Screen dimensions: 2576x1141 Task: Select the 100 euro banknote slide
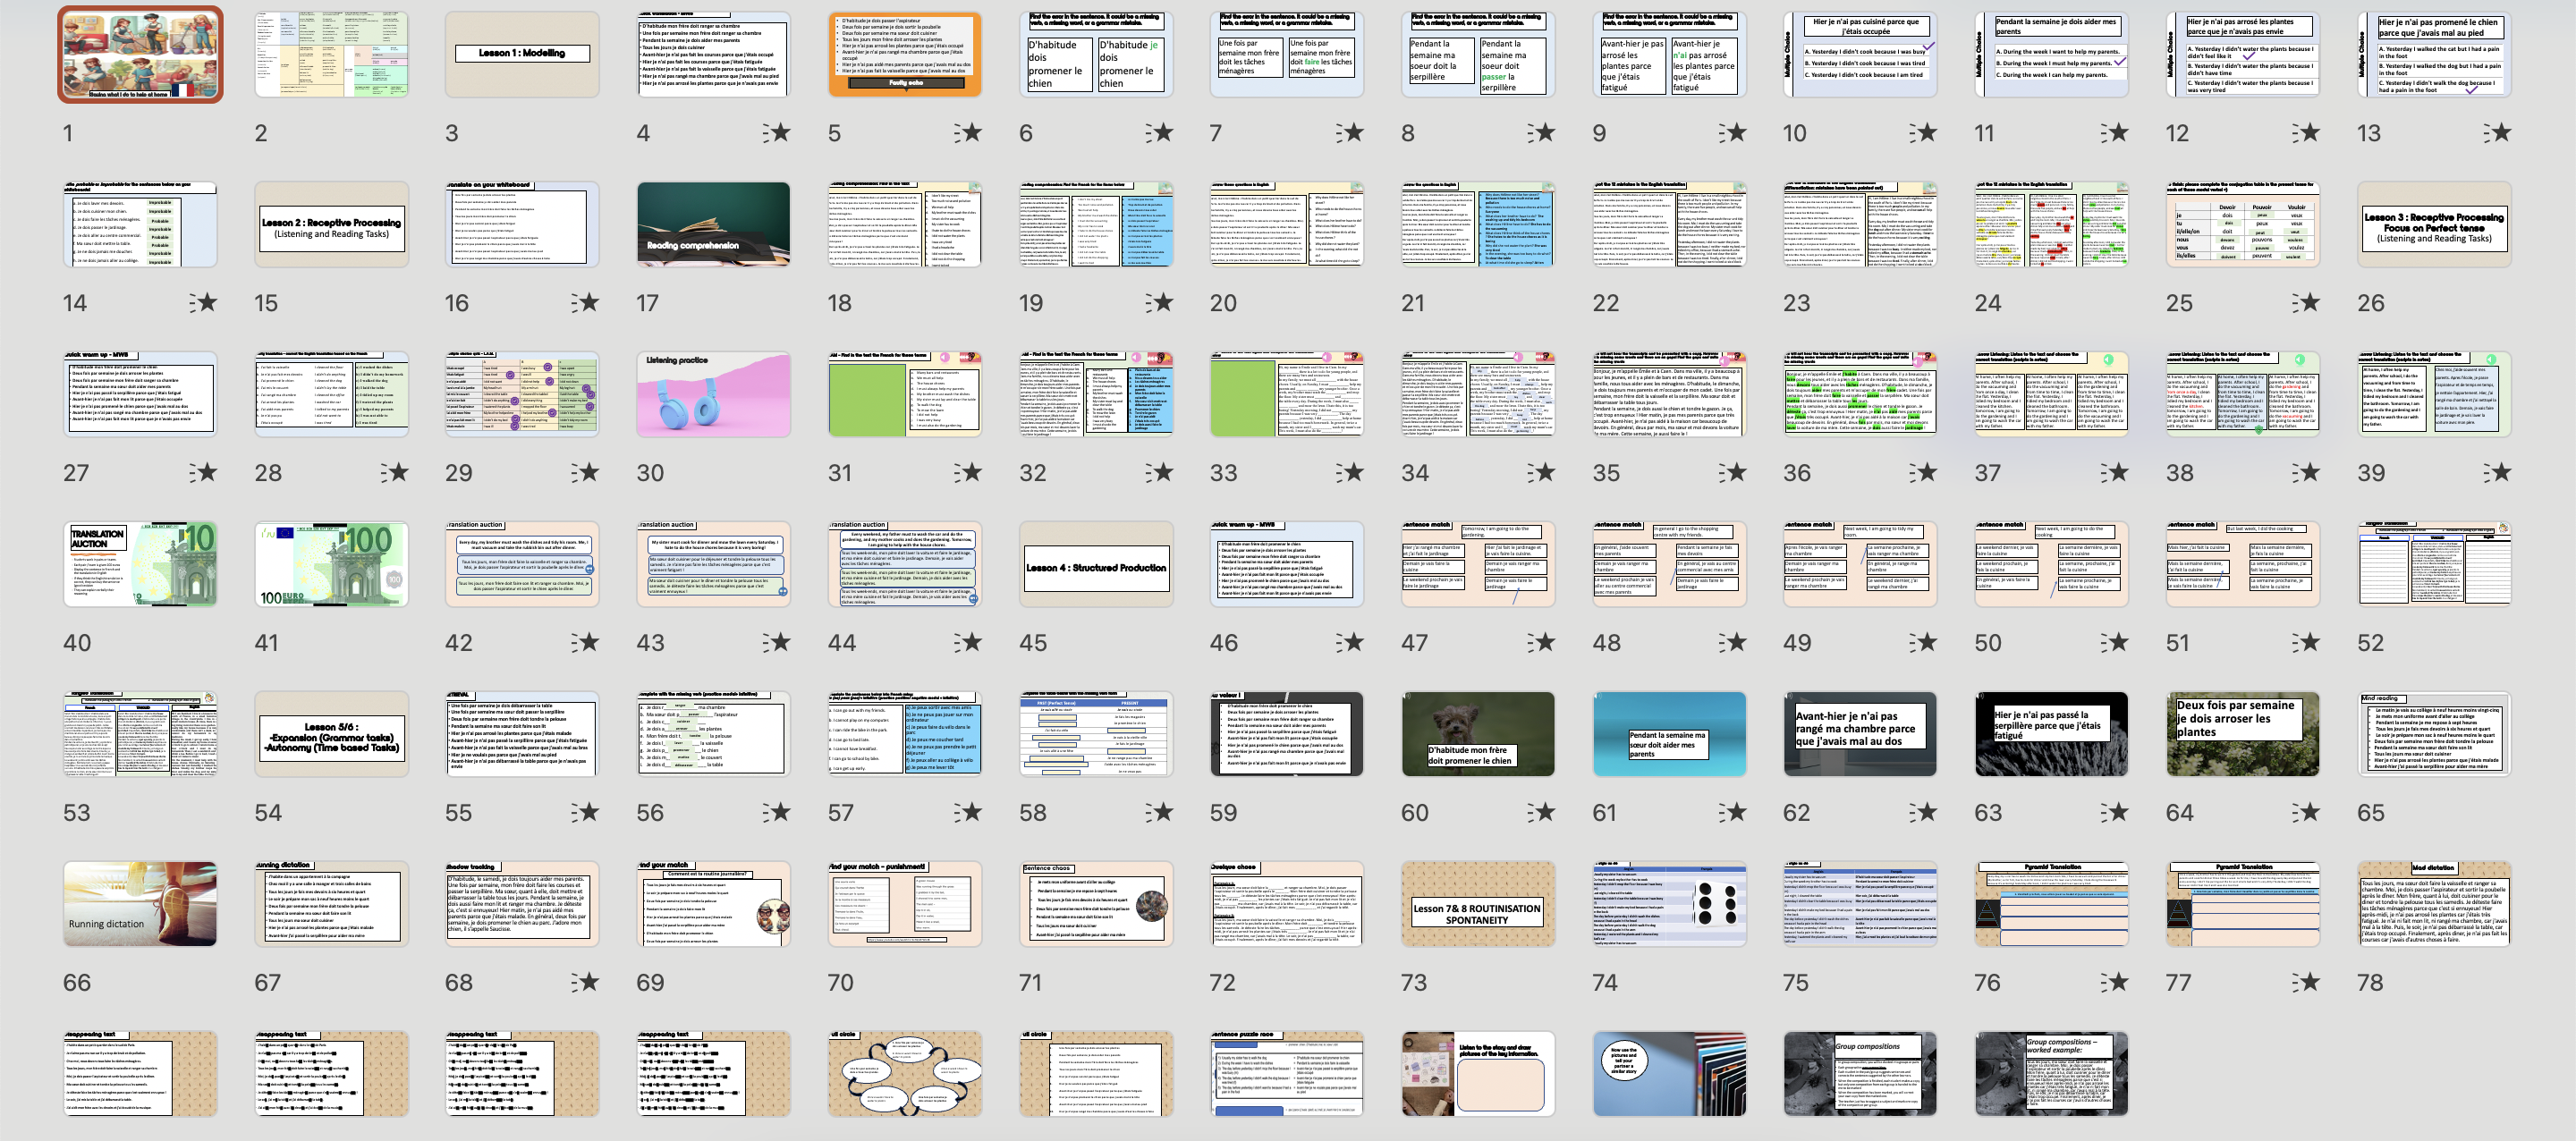[331, 564]
